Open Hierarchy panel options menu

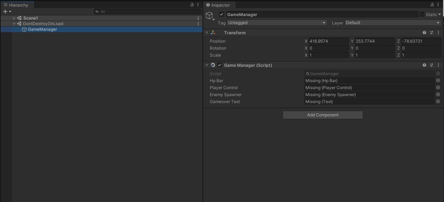[198, 5]
